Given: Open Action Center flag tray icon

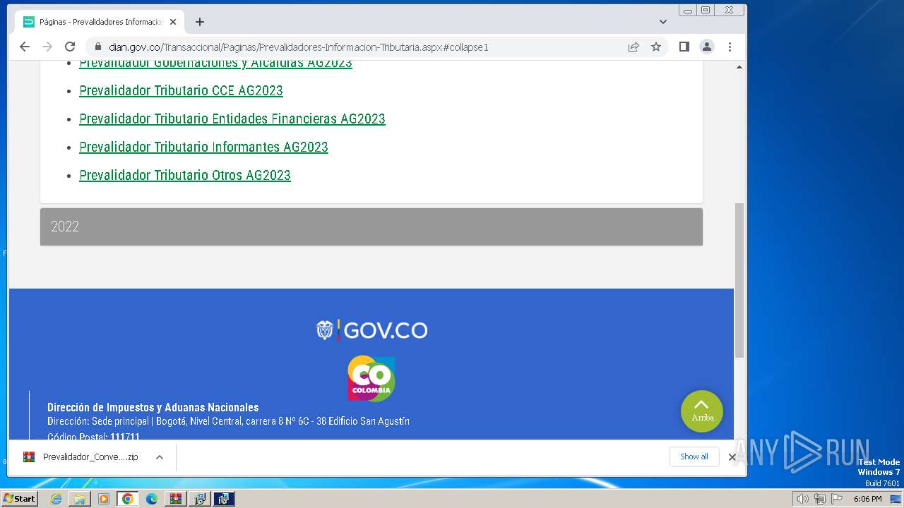Looking at the screenshot, I should [x=835, y=499].
